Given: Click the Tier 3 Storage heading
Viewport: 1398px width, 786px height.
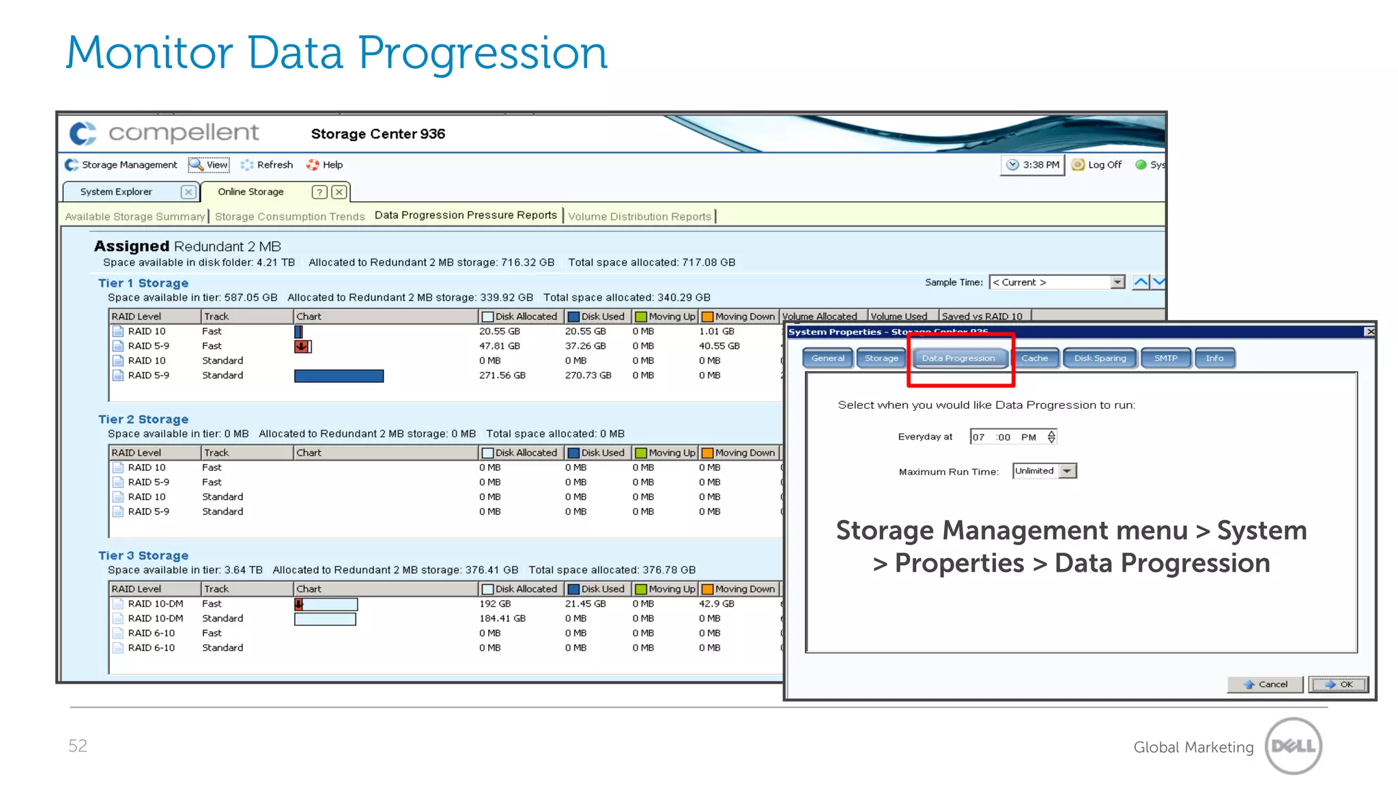Looking at the screenshot, I should pyautogui.click(x=143, y=556).
